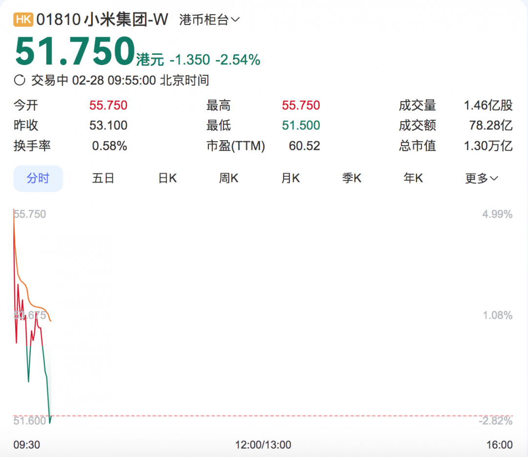Click the 昨收 value 53.100
Image resolution: width=528 pixels, height=457 pixels.
pos(108,125)
